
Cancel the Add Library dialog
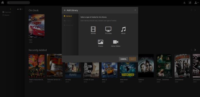point(123,59)
